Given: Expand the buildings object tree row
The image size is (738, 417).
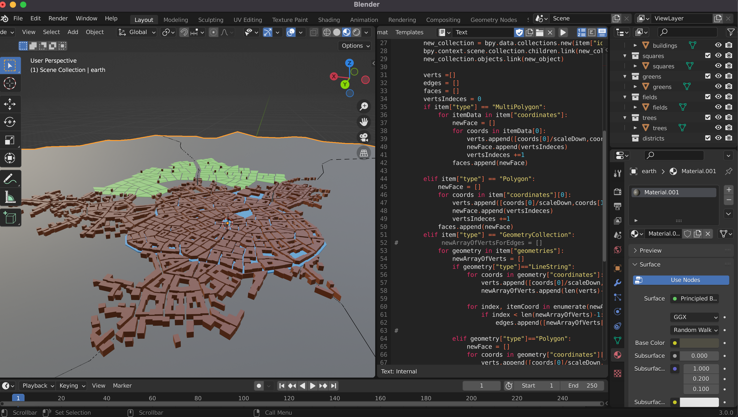Looking at the screenshot, I should (x=635, y=45).
